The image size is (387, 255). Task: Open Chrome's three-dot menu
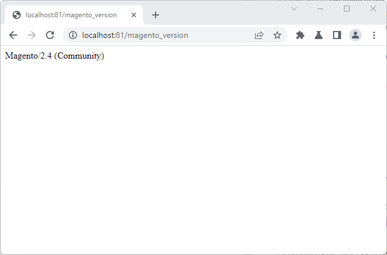pos(374,35)
